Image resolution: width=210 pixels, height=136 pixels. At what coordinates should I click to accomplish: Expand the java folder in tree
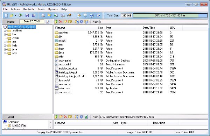[5, 49]
